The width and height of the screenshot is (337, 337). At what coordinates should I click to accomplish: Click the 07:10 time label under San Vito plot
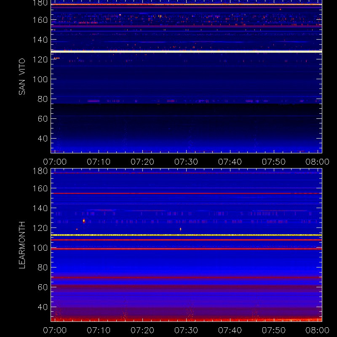pyautogui.click(x=99, y=162)
